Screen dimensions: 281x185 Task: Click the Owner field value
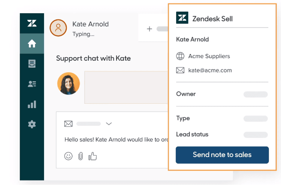[x=255, y=95]
